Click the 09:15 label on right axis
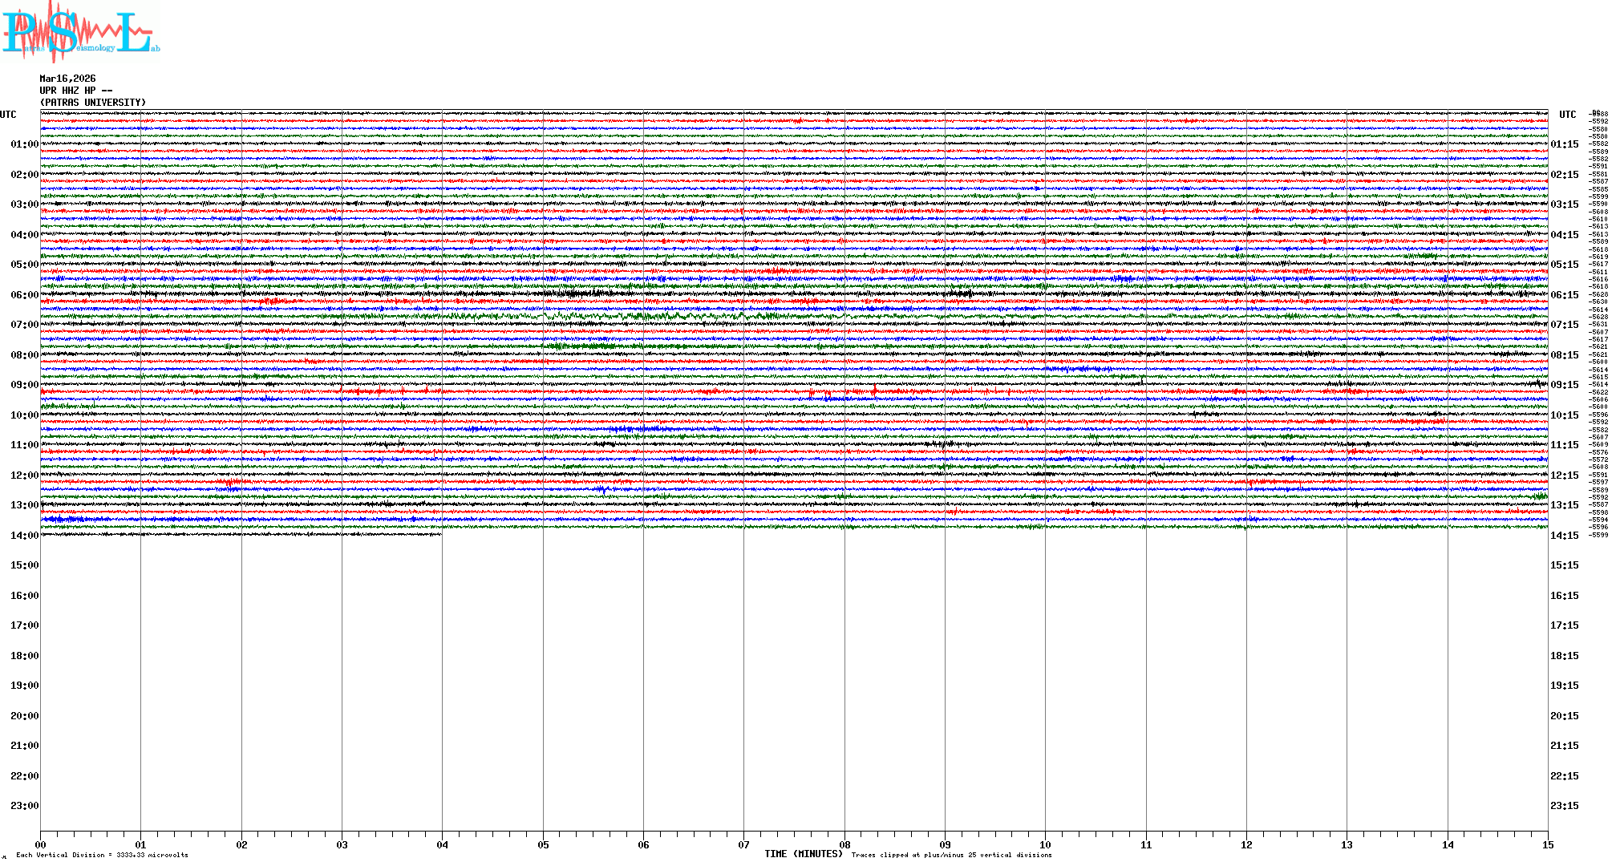The height and width of the screenshot is (866, 1612). (1564, 385)
